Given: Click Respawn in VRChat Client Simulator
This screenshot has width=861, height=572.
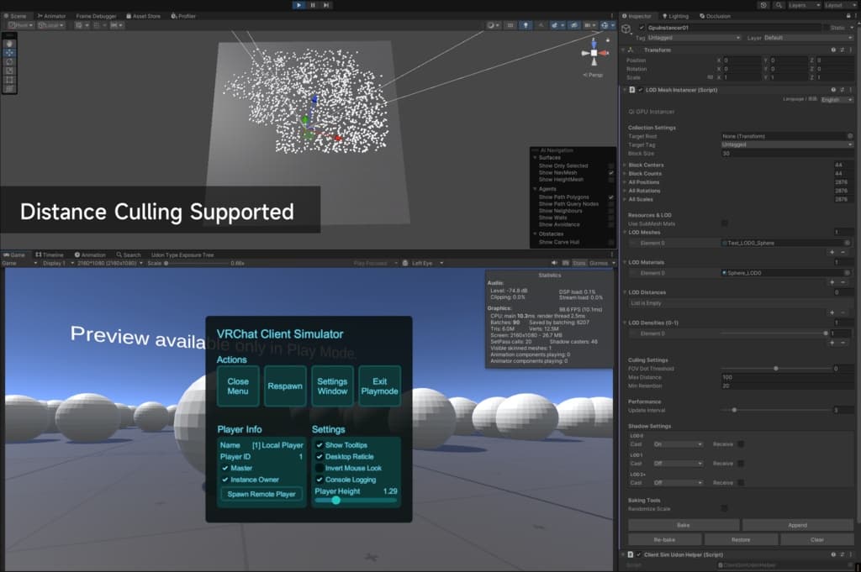Looking at the screenshot, I should [x=285, y=386].
